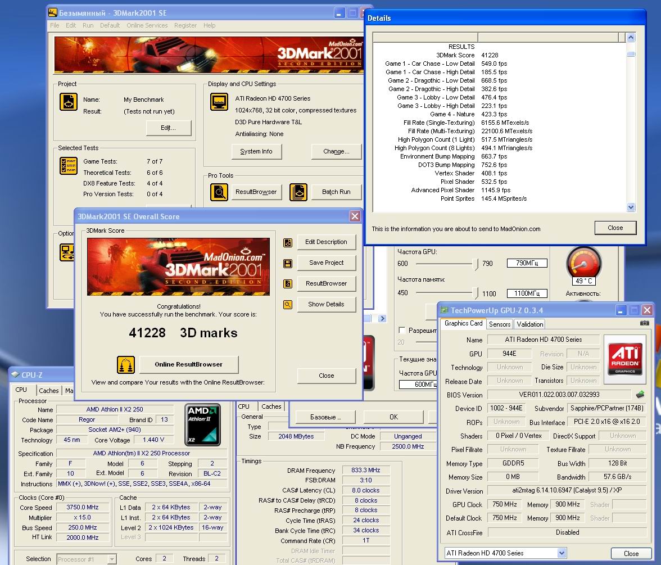Screen dimensions: 661x565
Task: Click the Частота памяти slider handle
Action: click(x=476, y=293)
